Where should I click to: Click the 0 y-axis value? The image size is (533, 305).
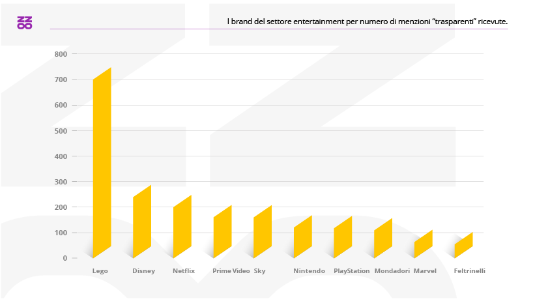click(65, 259)
